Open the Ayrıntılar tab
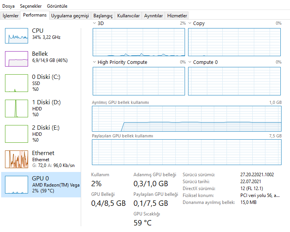The image size is (290, 232). tap(153, 16)
